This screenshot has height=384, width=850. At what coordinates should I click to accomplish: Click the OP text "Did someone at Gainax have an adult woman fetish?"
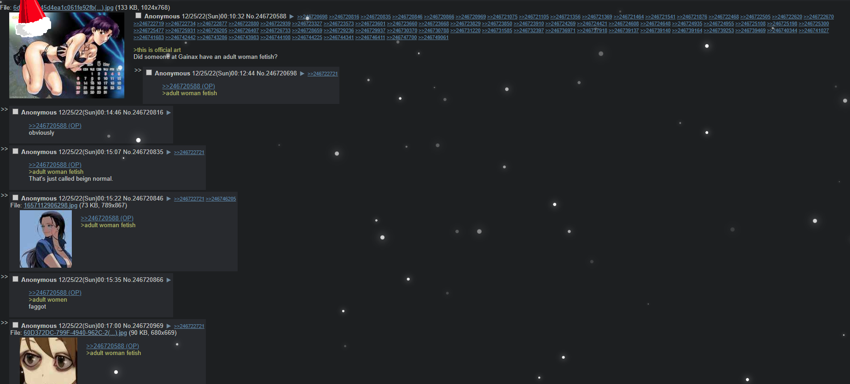[x=205, y=57]
